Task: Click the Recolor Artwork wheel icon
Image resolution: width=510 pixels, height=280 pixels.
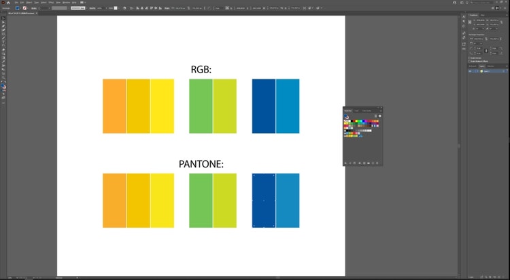Action: tap(124, 8)
